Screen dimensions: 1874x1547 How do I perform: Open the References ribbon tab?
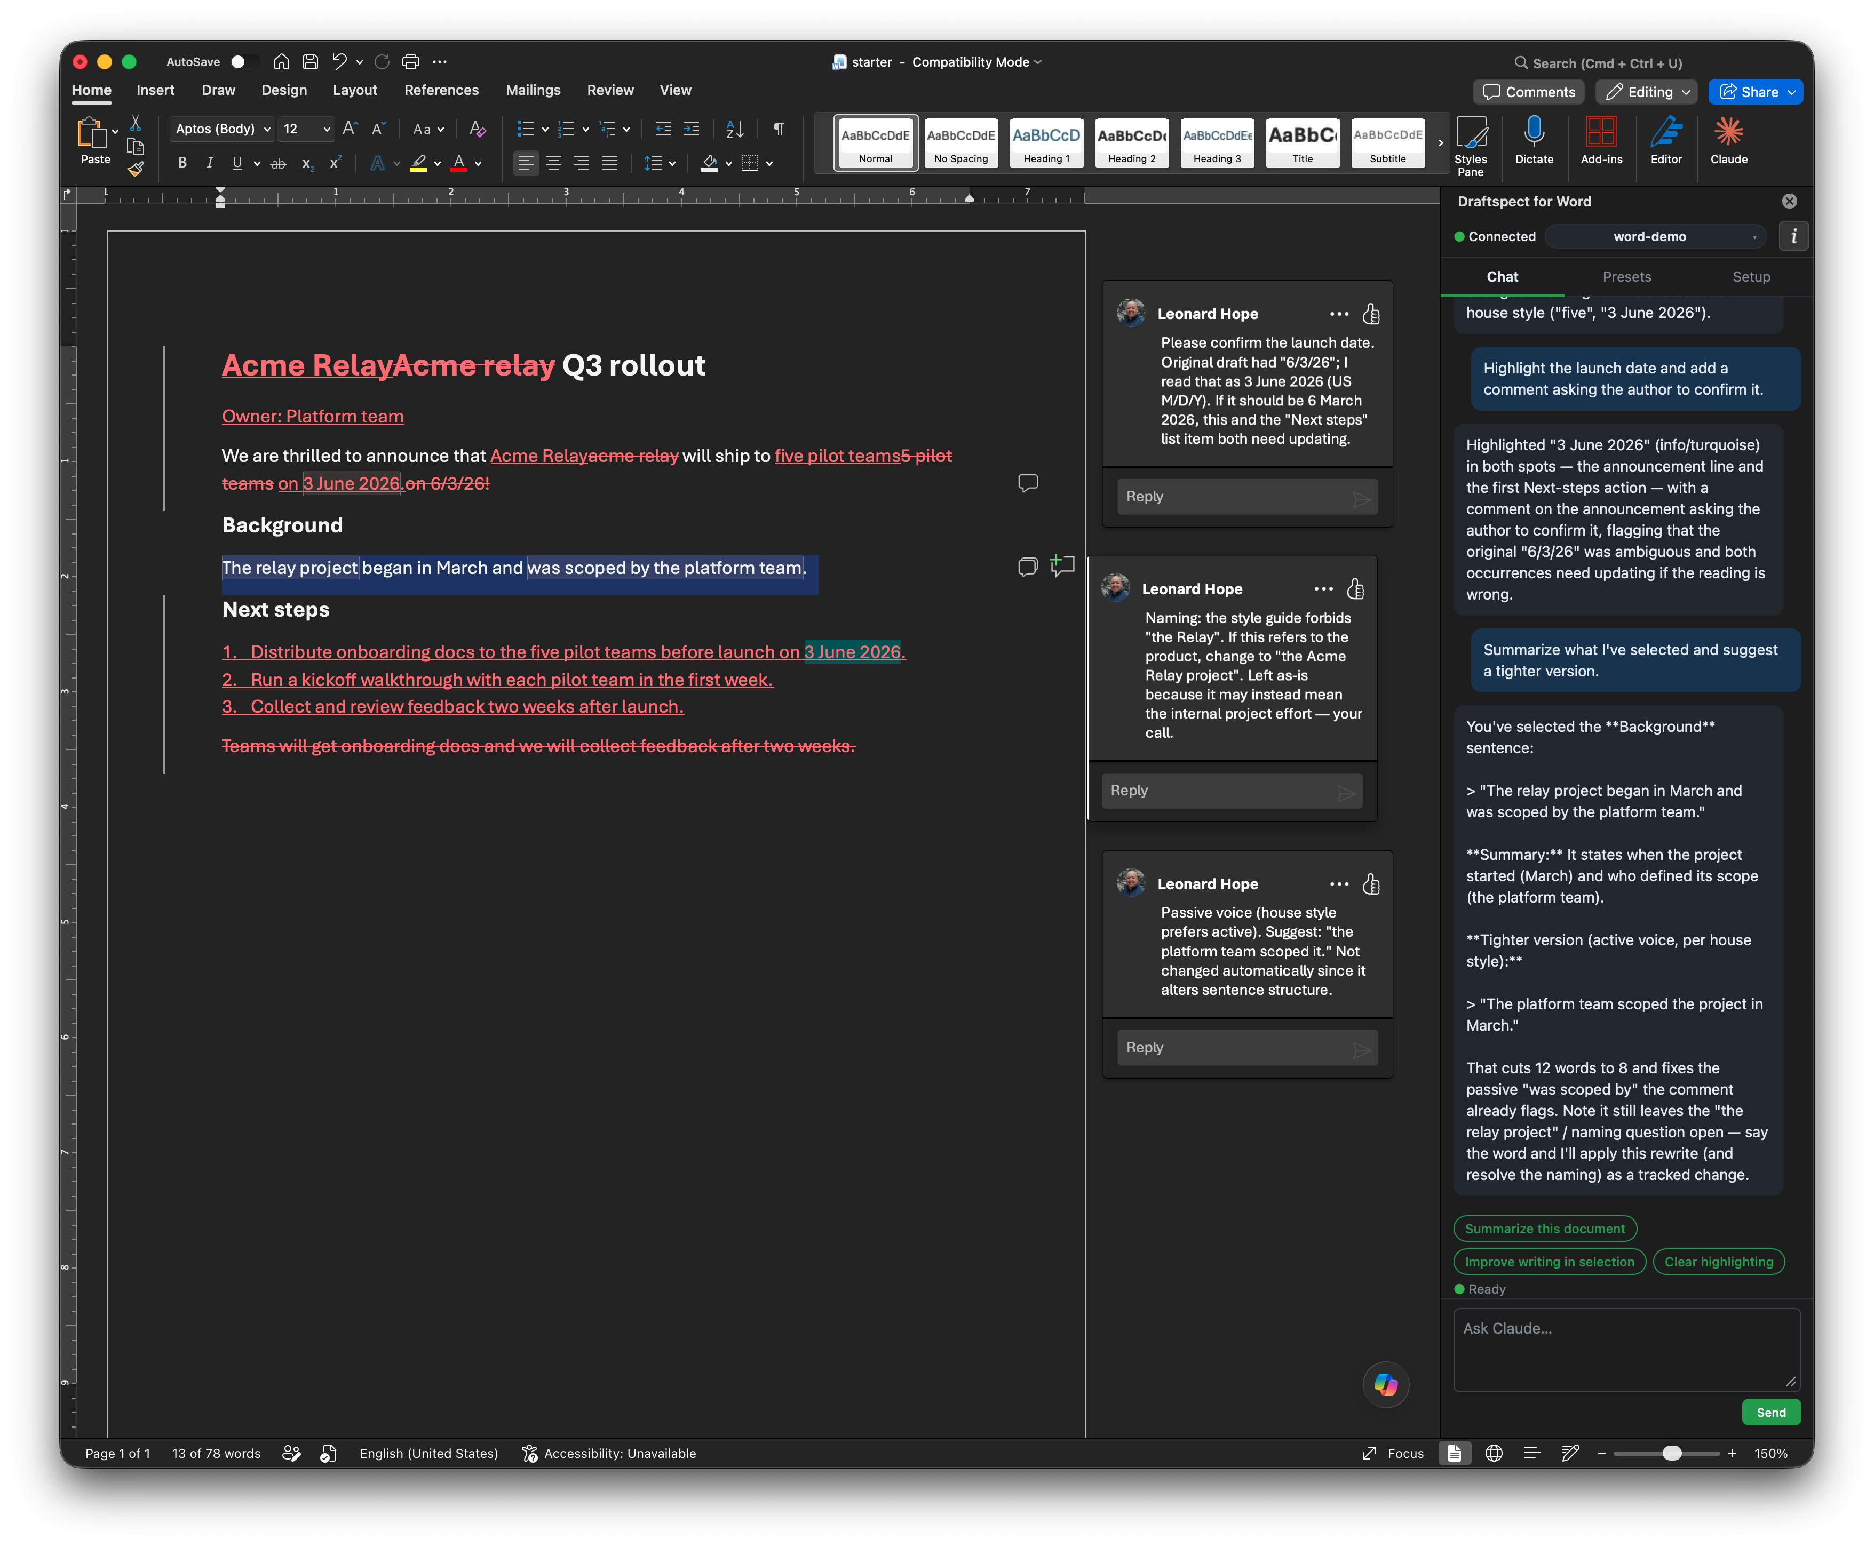[441, 90]
